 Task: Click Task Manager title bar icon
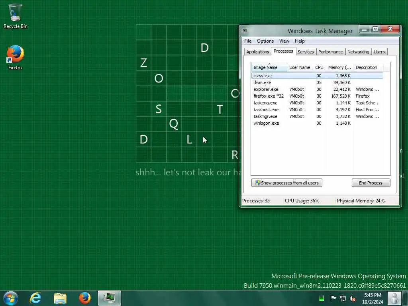245,30
